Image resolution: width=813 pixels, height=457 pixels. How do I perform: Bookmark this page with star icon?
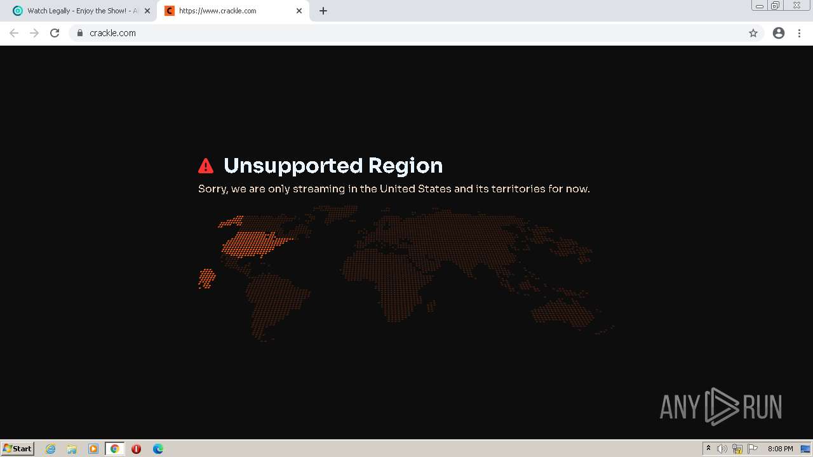[x=753, y=33]
